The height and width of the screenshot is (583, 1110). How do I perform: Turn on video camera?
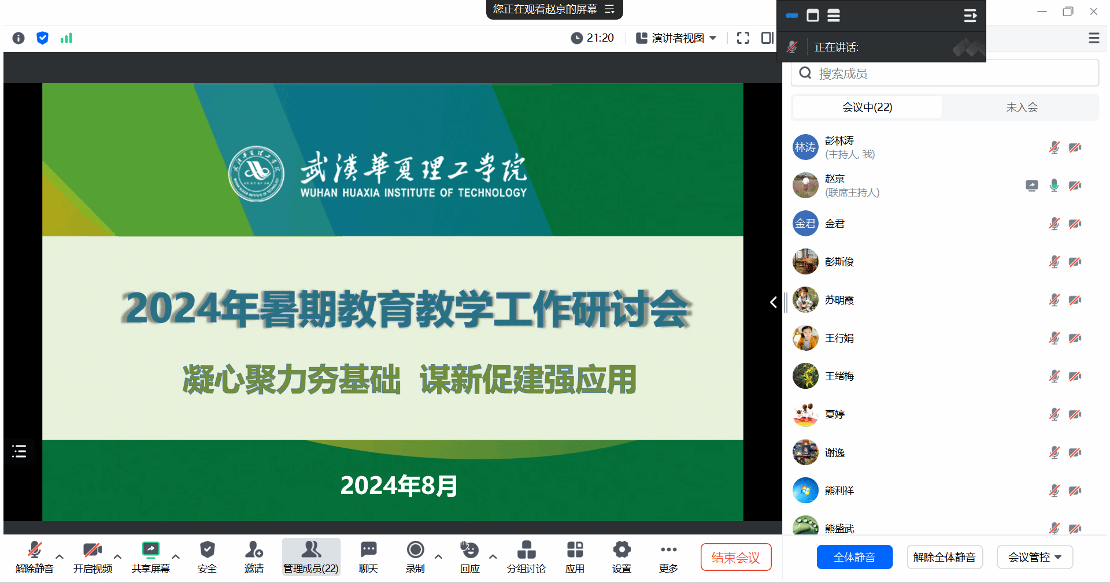point(92,557)
